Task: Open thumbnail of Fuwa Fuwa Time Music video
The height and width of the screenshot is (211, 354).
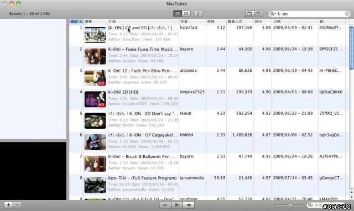Action: [x=95, y=56]
